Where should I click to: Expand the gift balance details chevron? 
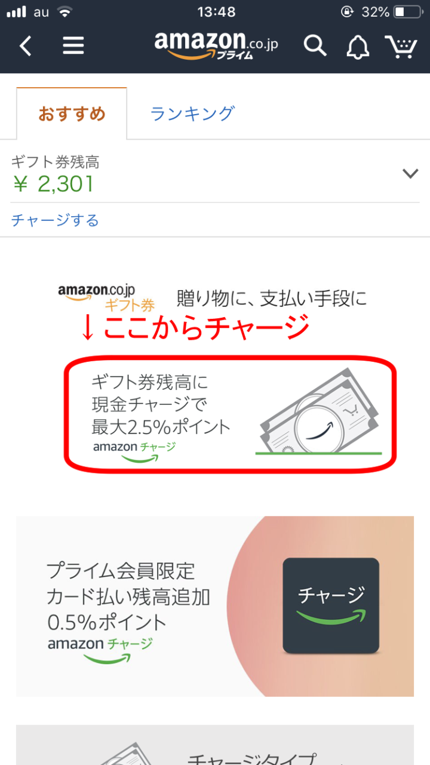click(410, 174)
